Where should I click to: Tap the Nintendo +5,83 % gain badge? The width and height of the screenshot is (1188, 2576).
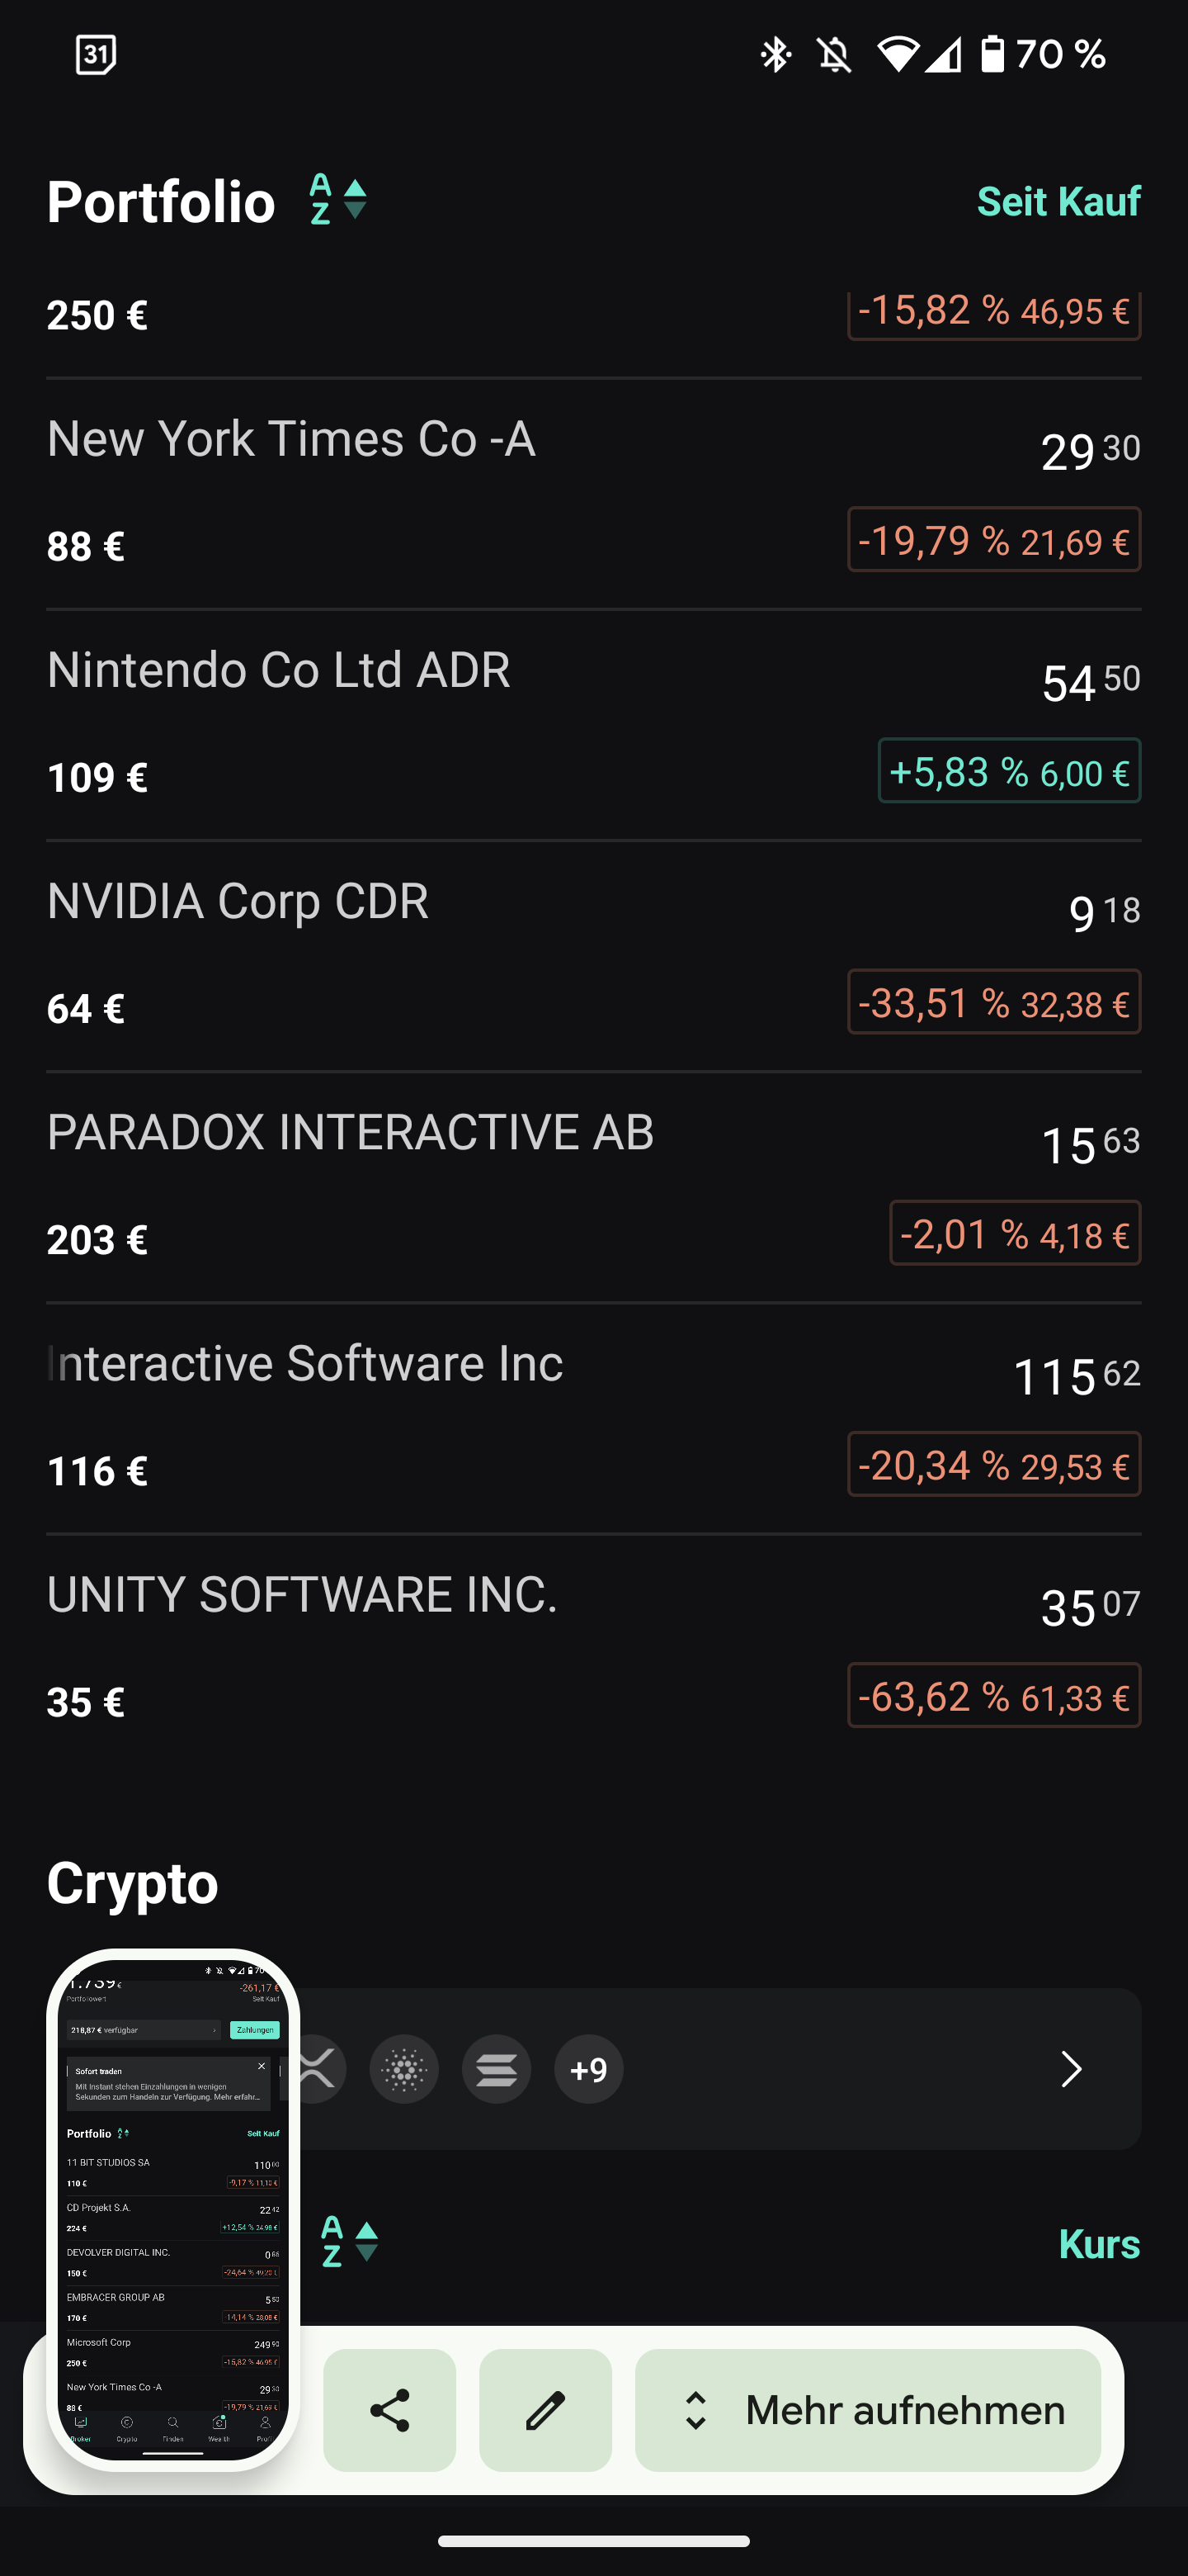click(1009, 771)
